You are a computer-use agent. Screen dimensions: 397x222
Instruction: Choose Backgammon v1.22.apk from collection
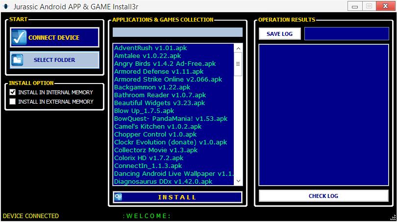click(x=152, y=87)
